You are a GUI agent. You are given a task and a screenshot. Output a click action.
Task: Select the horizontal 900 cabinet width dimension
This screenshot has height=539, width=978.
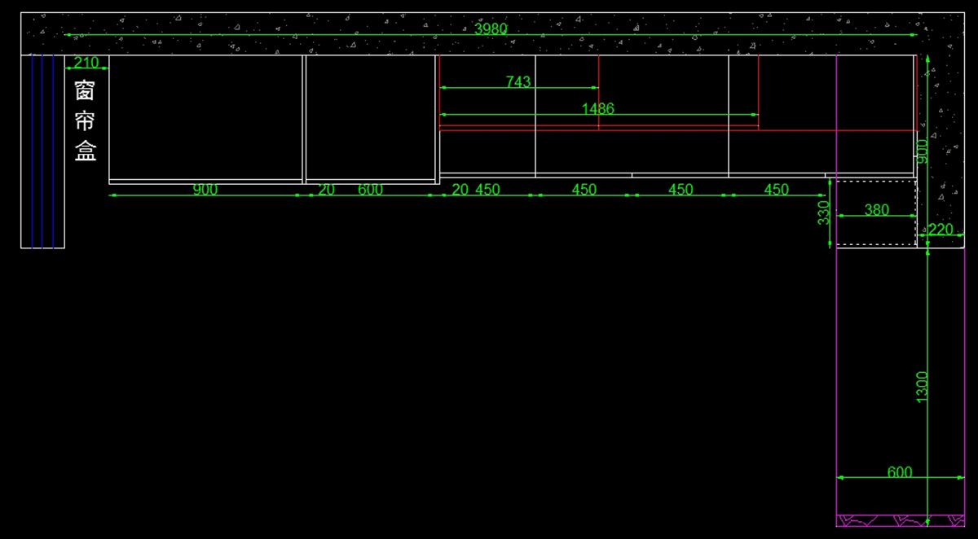tap(205, 190)
